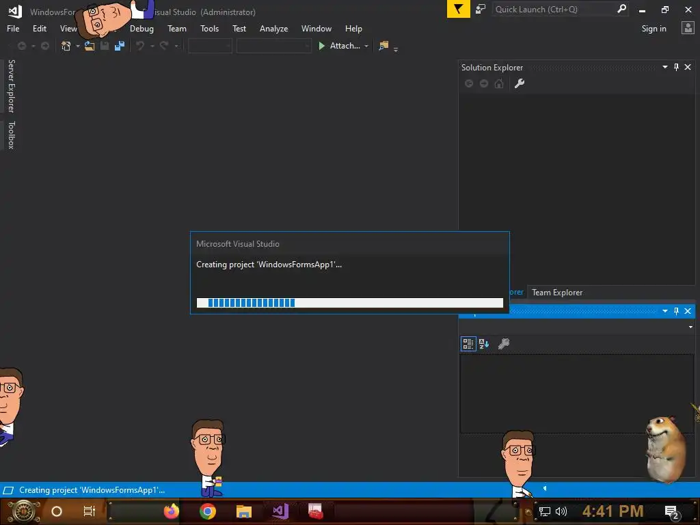Open the Analyze menu

273,29
